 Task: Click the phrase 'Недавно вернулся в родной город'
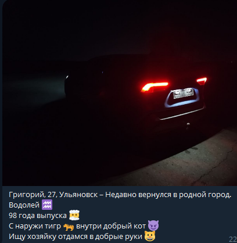click(168, 195)
